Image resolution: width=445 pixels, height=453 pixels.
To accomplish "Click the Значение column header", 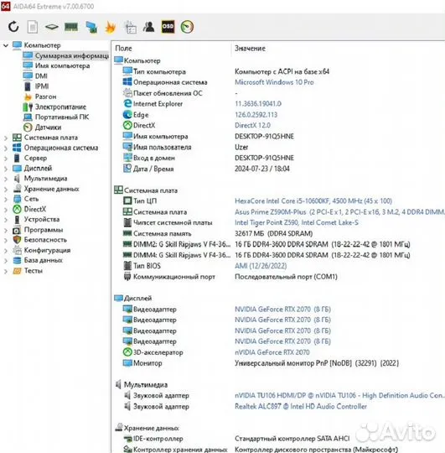I will (x=250, y=49).
